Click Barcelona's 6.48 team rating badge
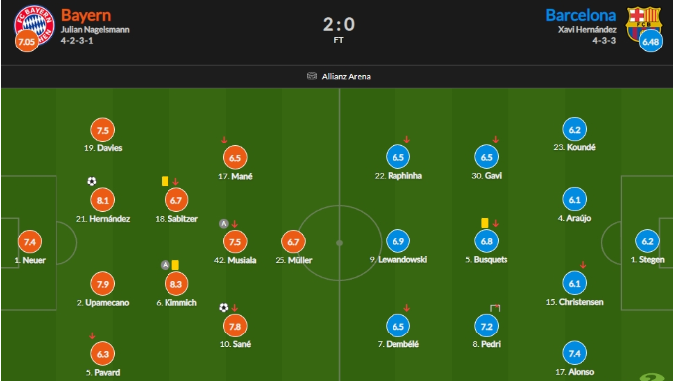Viewport: 673px width, 381px height. (650, 42)
